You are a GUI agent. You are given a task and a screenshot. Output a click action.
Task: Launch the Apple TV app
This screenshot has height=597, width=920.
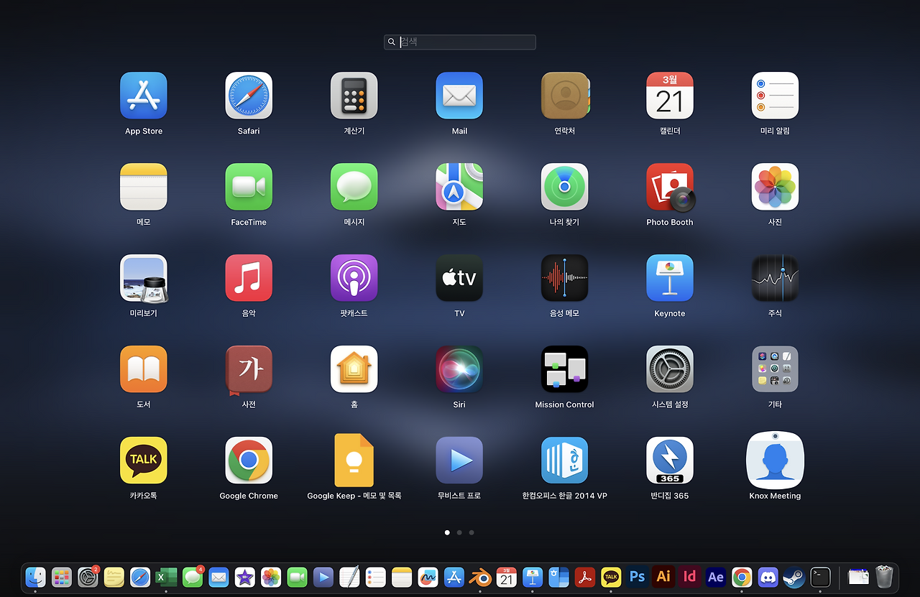(459, 278)
